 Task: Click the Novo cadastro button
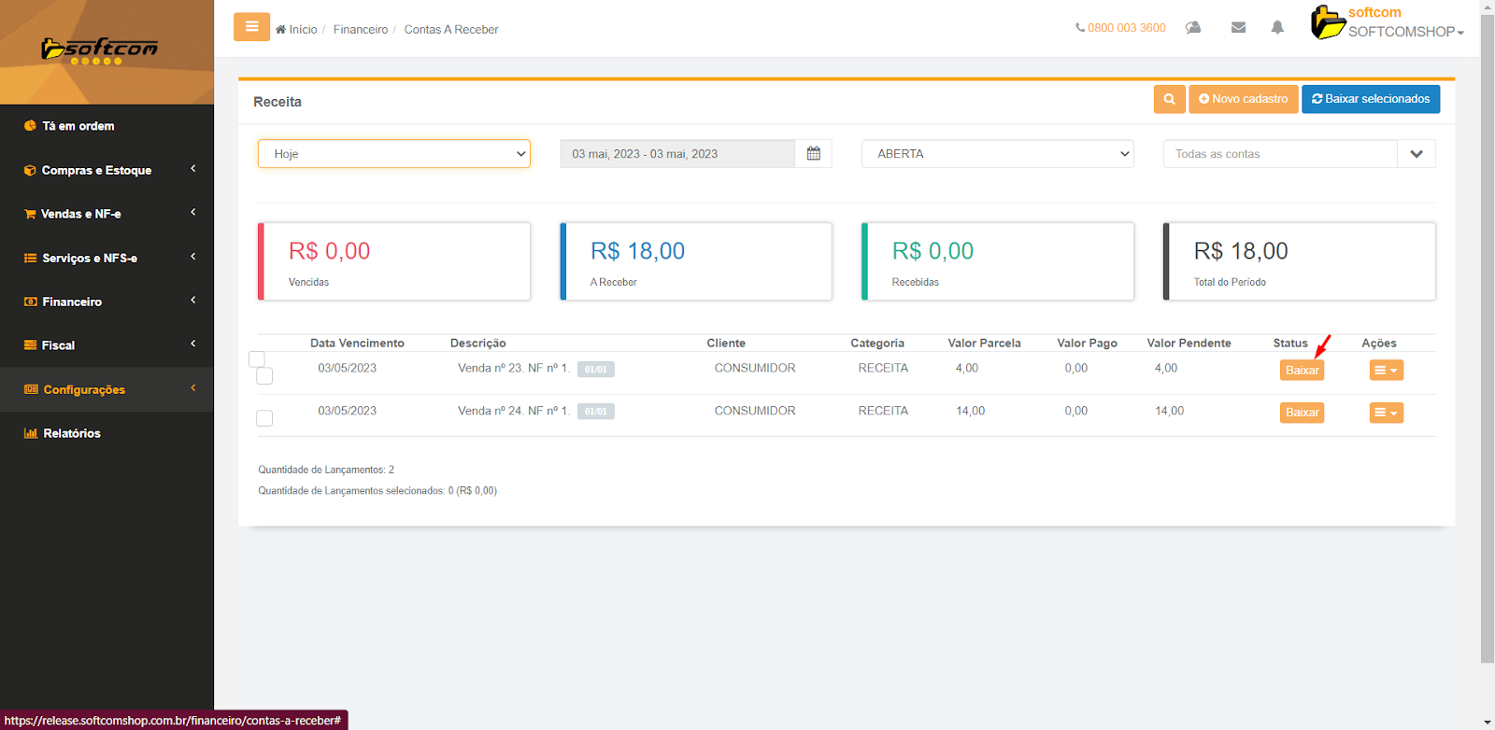coord(1243,99)
